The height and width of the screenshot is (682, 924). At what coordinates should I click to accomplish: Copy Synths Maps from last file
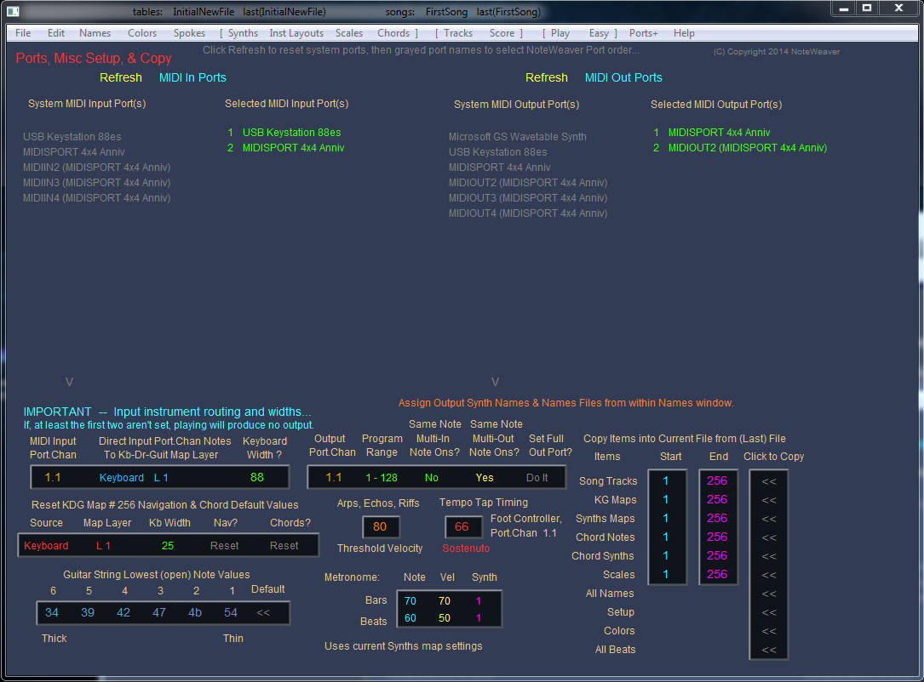pyautogui.click(x=769, y=519)
